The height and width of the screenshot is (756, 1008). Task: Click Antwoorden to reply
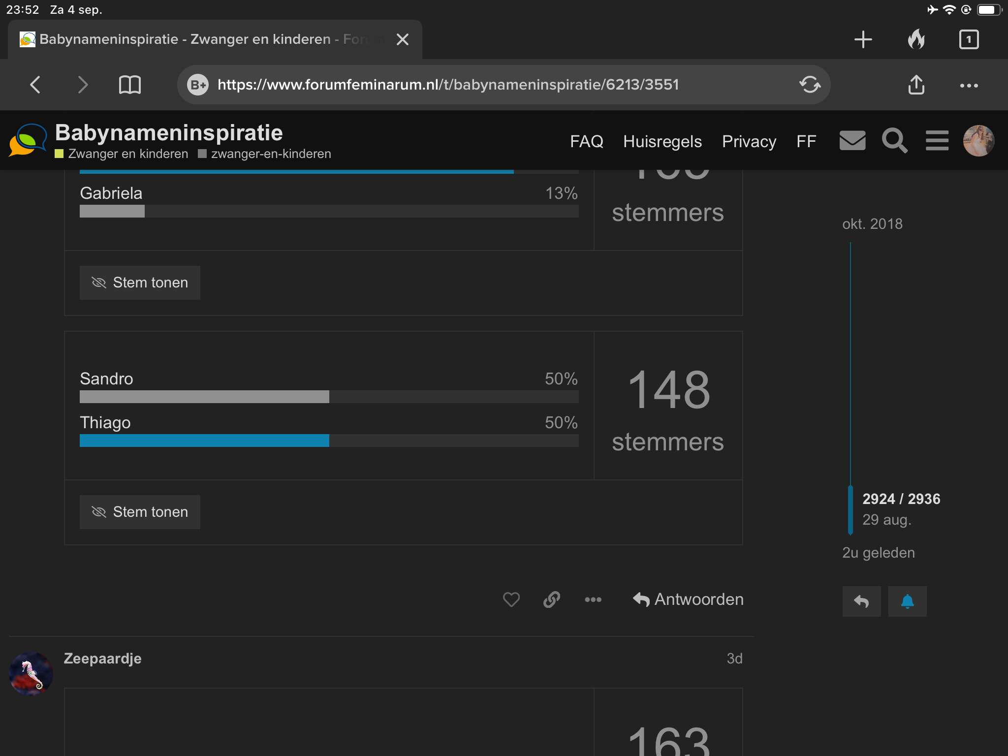point(688,599)
